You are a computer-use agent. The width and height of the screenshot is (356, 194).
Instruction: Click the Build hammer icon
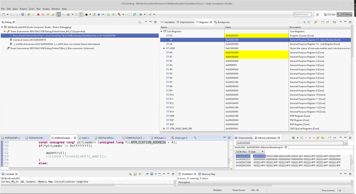[x=119, y=14]
